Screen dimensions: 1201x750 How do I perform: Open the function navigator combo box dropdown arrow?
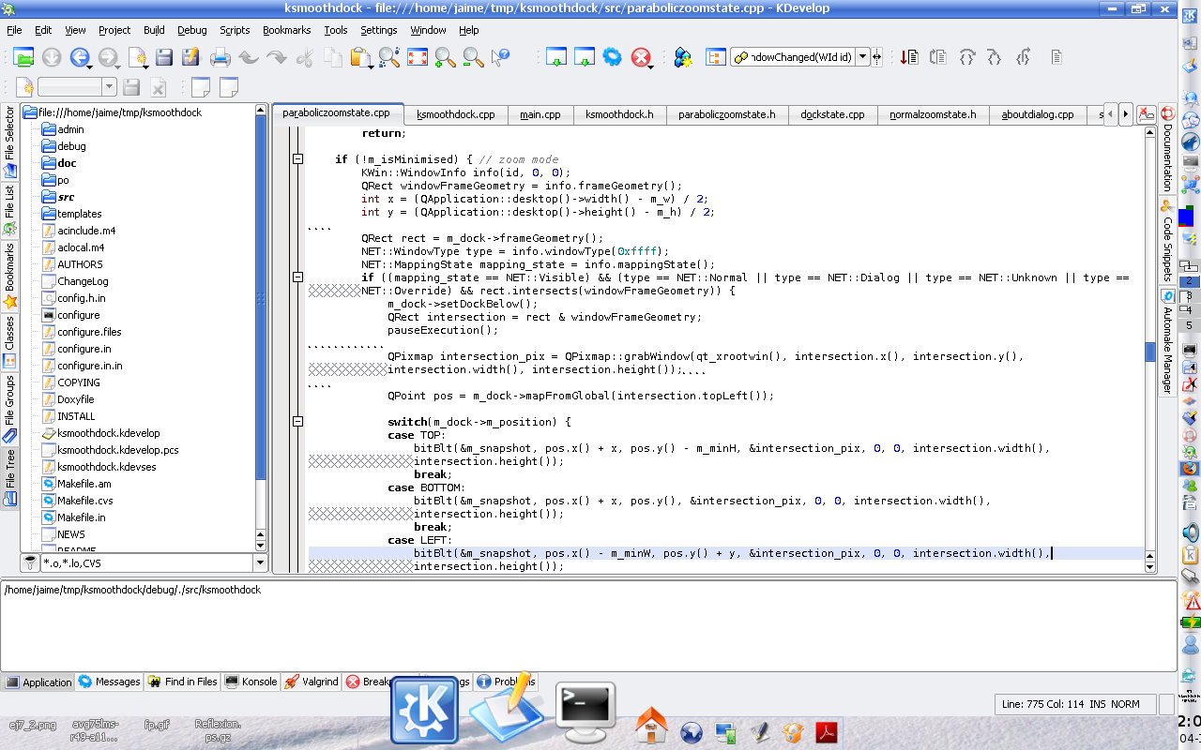[x=862, y=57]
